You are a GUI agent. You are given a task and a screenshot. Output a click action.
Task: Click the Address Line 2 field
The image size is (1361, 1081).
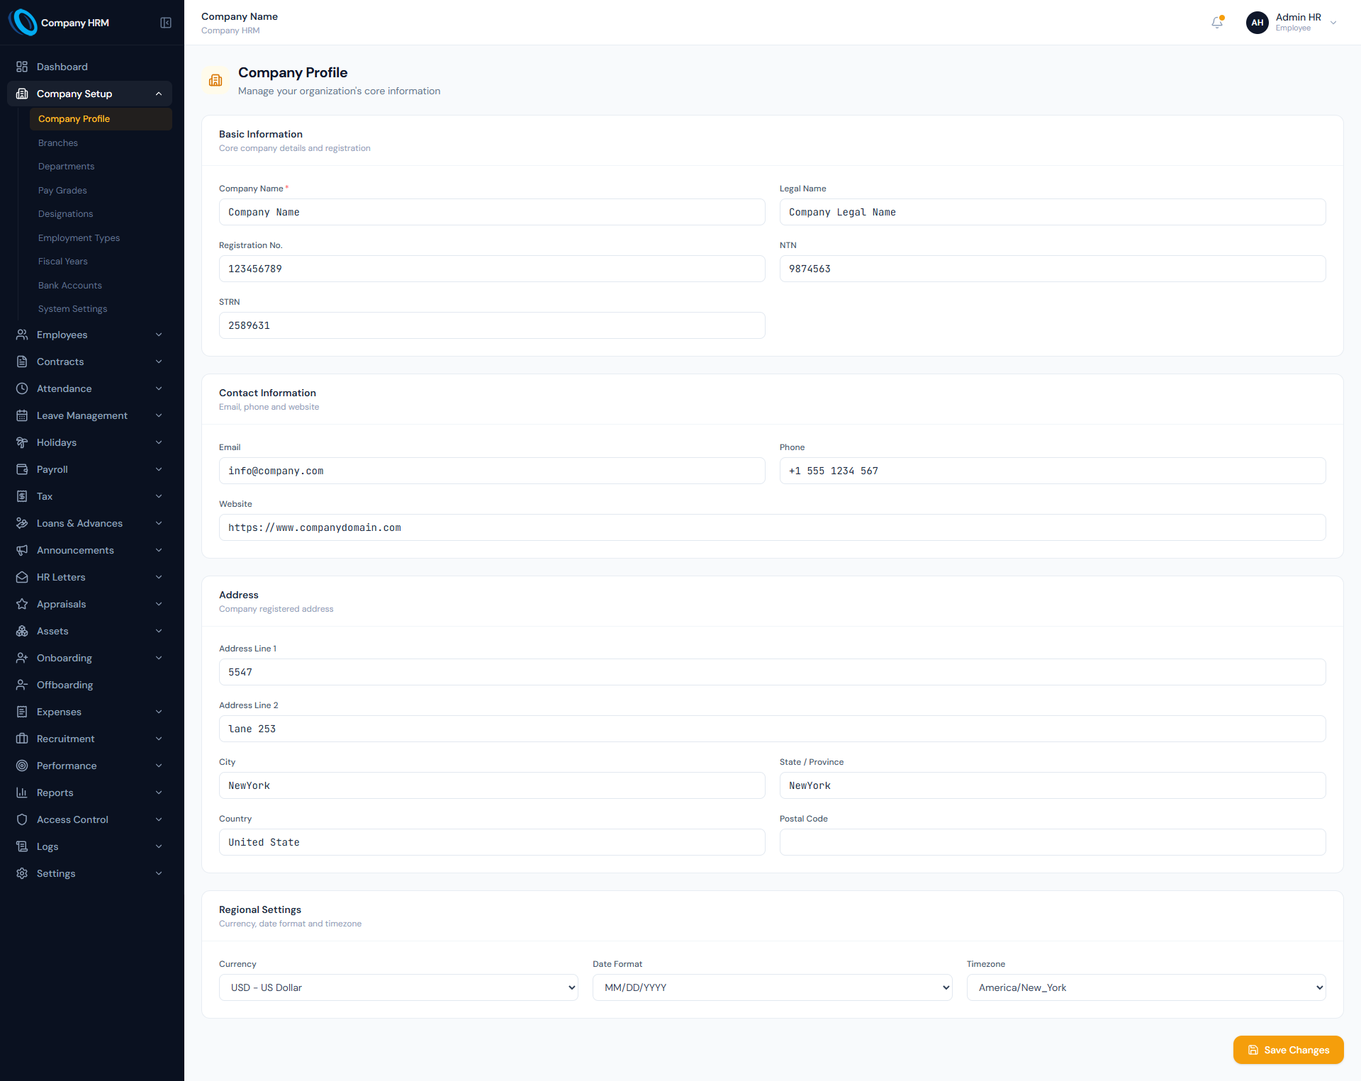(x=772, y=729)
